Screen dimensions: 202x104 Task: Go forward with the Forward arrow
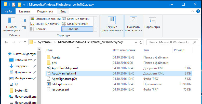coord(14,42)
